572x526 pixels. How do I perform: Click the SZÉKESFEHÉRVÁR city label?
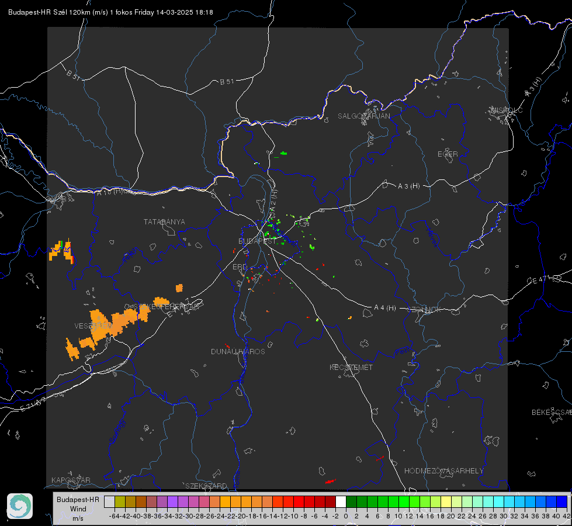[166, 307]
